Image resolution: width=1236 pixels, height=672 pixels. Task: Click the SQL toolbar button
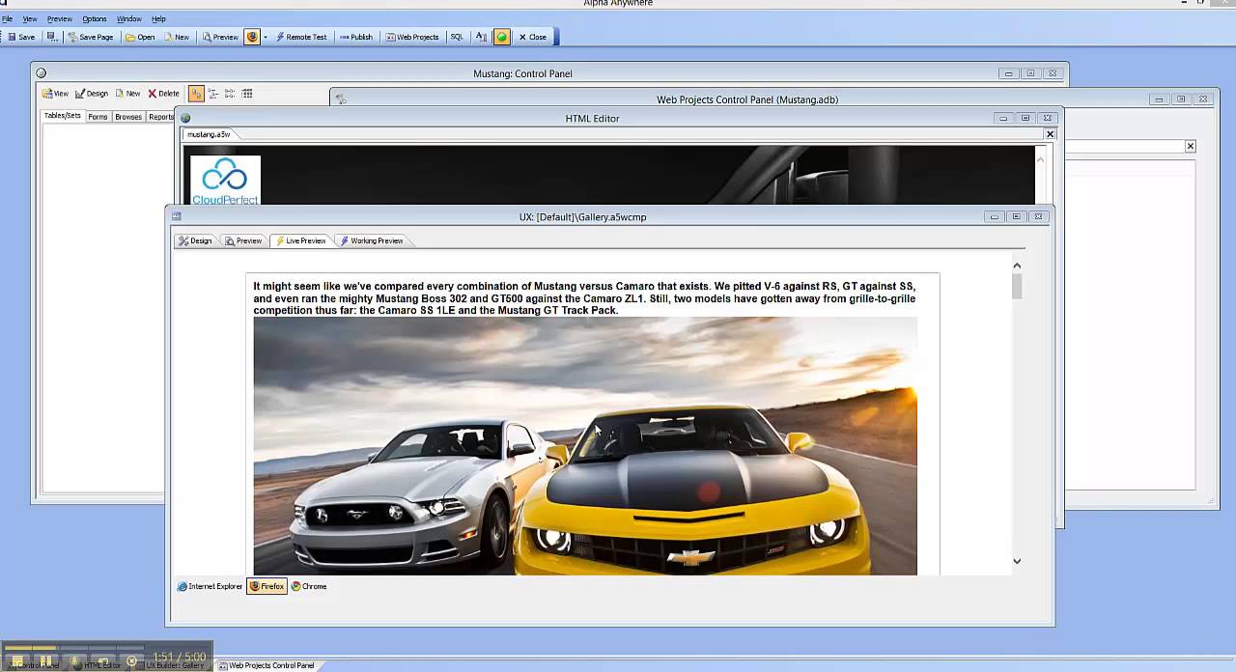pos(457,37)
